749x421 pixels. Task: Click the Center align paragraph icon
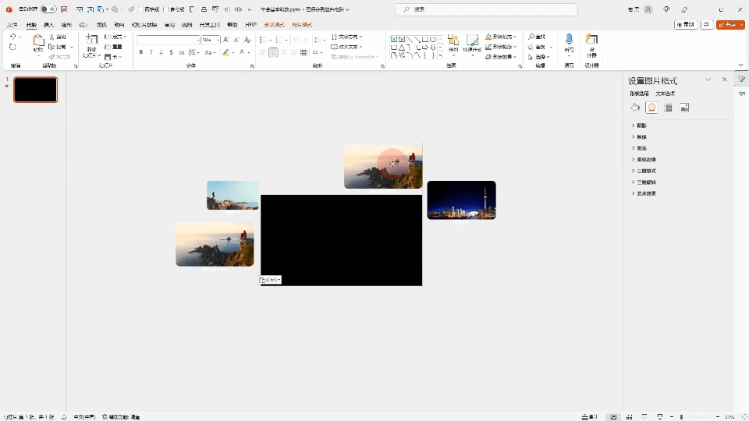[x=273, y=52]
